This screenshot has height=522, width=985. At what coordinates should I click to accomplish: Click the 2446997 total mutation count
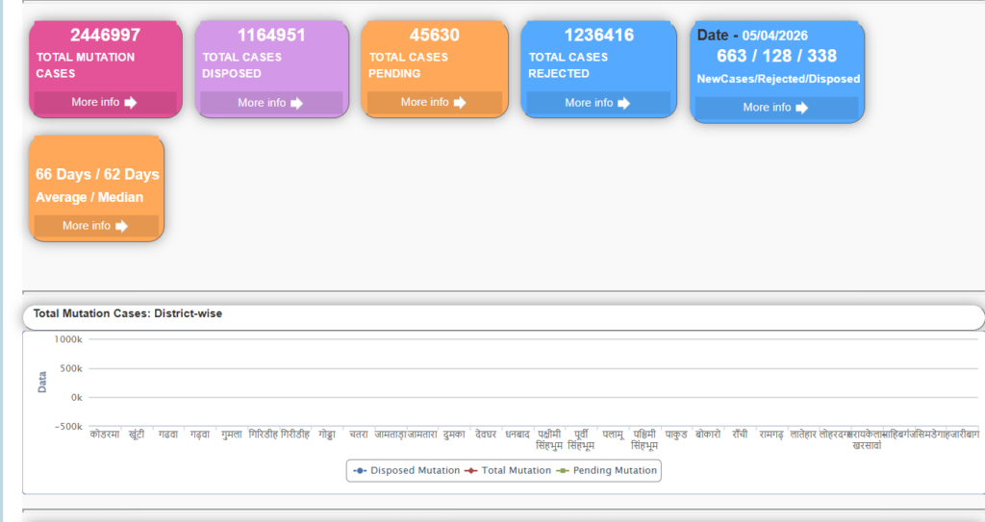[x=105, y=36]
